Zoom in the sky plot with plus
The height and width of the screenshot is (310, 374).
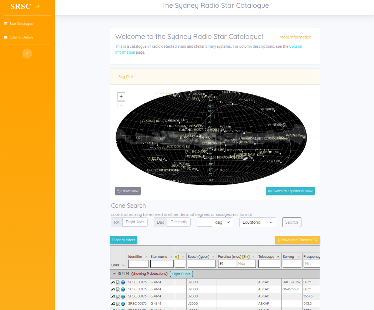click(121, 96)
